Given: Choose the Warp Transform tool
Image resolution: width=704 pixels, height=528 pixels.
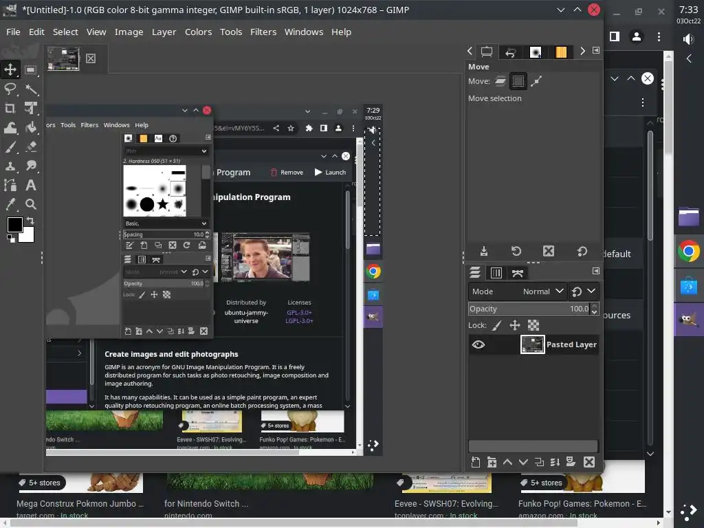Looking at the screenshot, I should (10, 127).
